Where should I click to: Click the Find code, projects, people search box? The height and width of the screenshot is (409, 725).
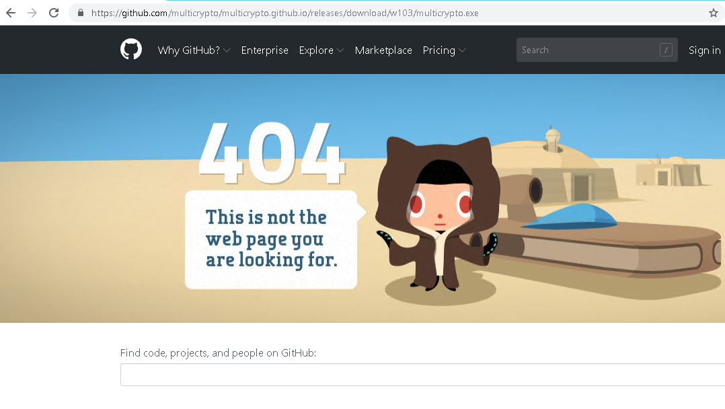(422, 375)
